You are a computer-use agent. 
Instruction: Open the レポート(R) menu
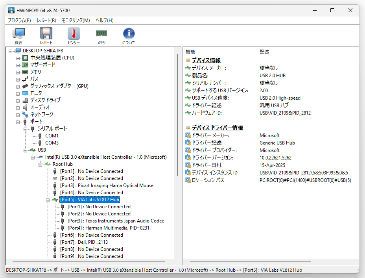click(46, 20)
